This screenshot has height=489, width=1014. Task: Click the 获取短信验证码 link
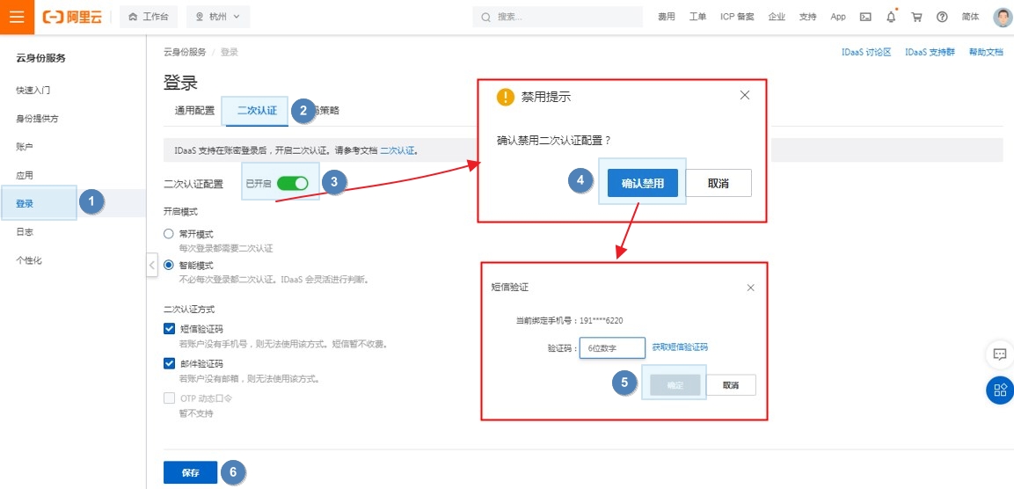680,347
